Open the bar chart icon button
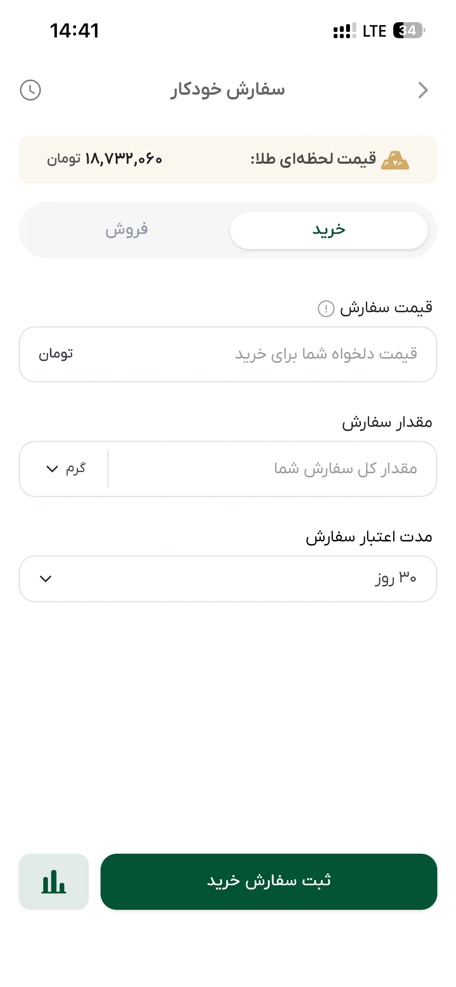Viewport: 456px width, 987px height. coord(54,882)
